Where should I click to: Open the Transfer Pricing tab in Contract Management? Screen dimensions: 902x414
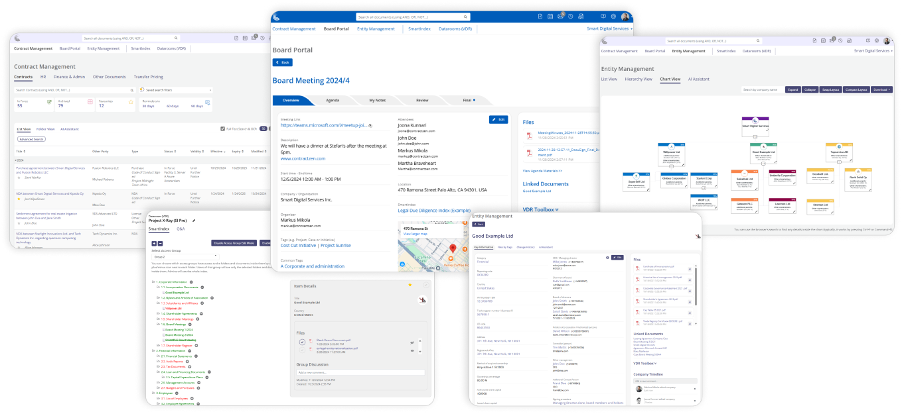point(148,77)
